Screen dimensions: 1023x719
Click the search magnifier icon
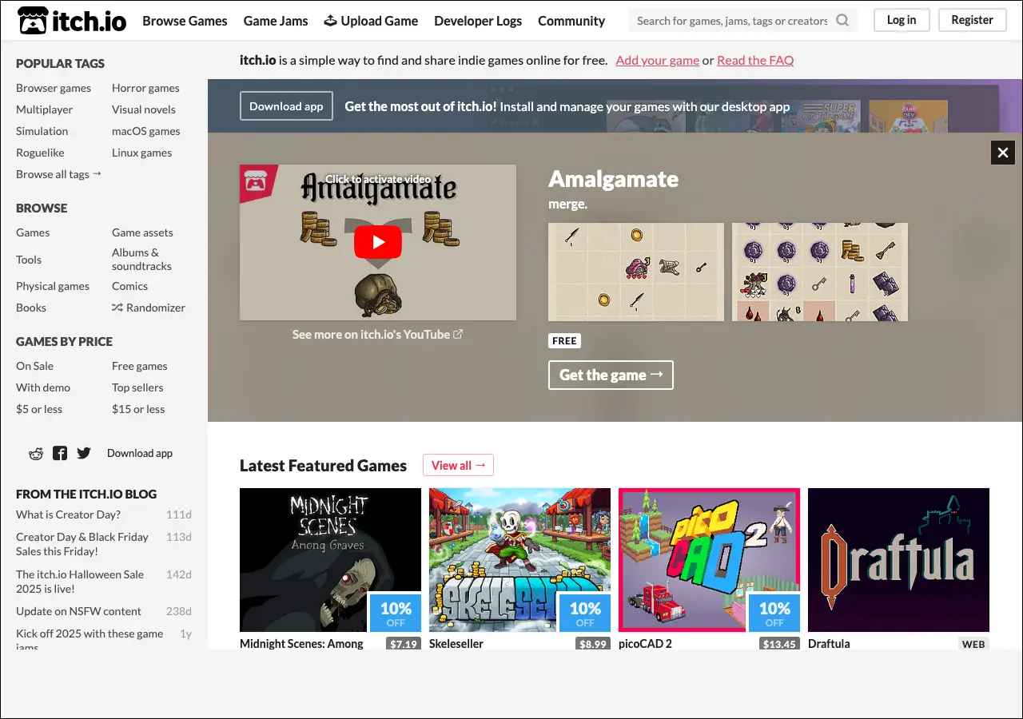pos(842,21)
